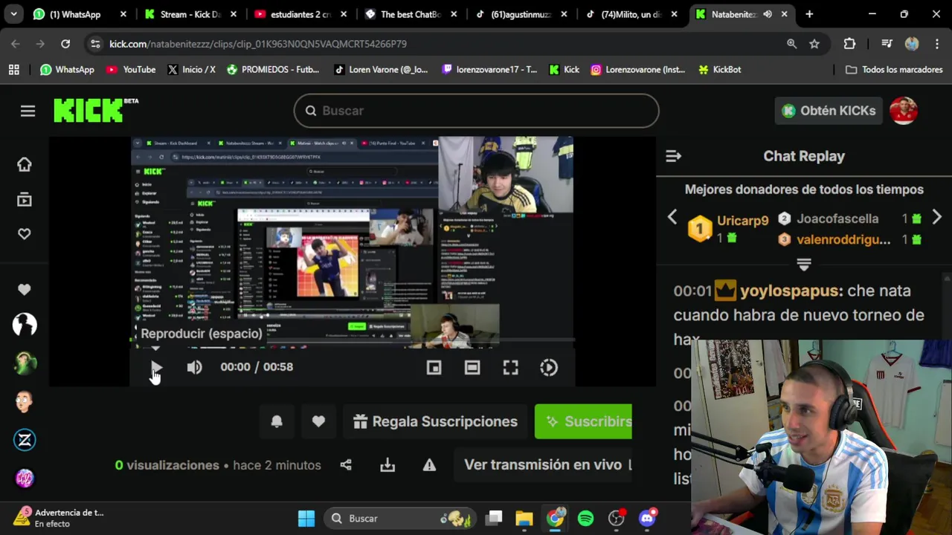Collapse the Chat Replay panel
The height and width of the screenshot is (535, 952).
point(673,156)
